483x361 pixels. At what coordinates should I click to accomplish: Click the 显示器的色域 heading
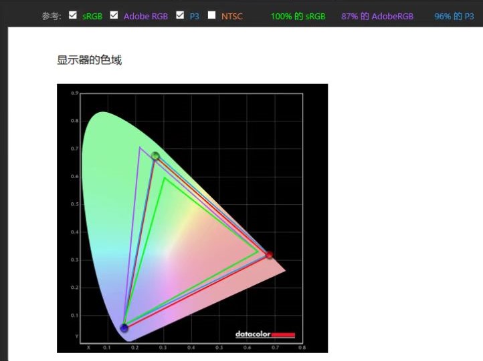(x=89, y=61)
